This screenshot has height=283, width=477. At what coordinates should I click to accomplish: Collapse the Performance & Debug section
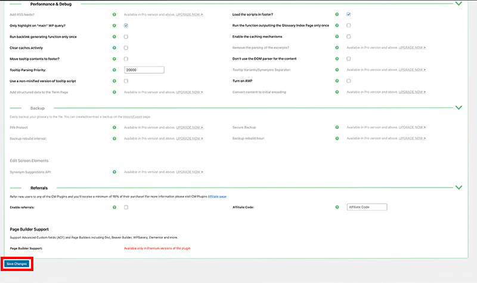coord(459,4)
